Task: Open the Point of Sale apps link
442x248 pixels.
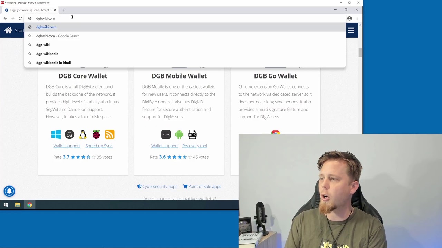Action: pos(202,187)
